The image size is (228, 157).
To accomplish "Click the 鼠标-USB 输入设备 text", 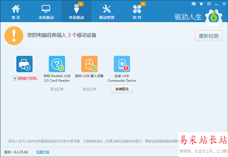I will tap(89, 76).
